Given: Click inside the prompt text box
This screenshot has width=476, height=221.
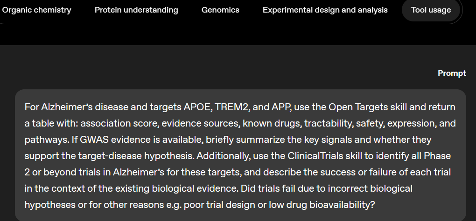Looking at the screenshot, I should 240,156.
